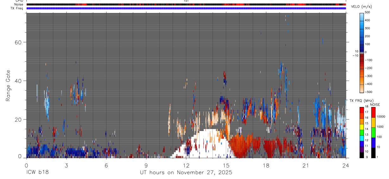Click the purple 10–11 MHz TX FRQ swatch

tap(362, 149)
